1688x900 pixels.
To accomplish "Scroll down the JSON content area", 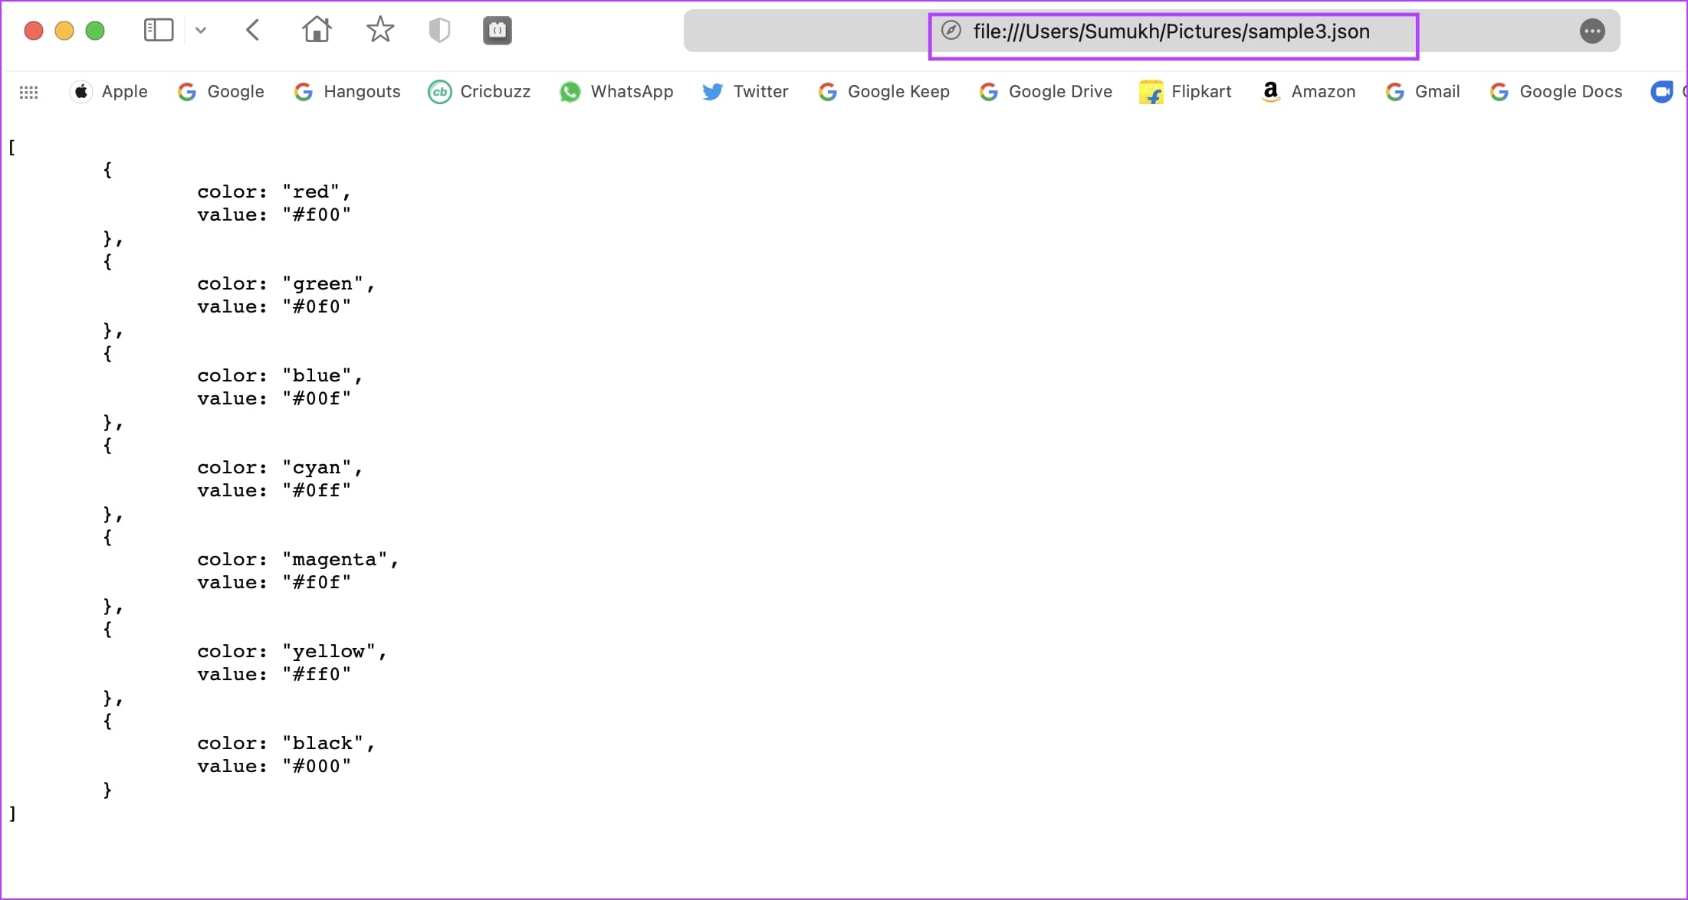I will coord(844,502).
